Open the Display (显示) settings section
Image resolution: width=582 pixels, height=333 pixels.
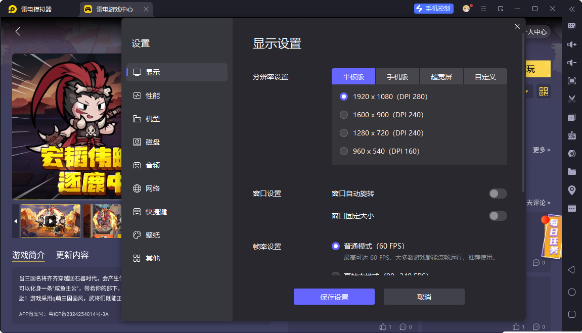(x=177, y=72)
